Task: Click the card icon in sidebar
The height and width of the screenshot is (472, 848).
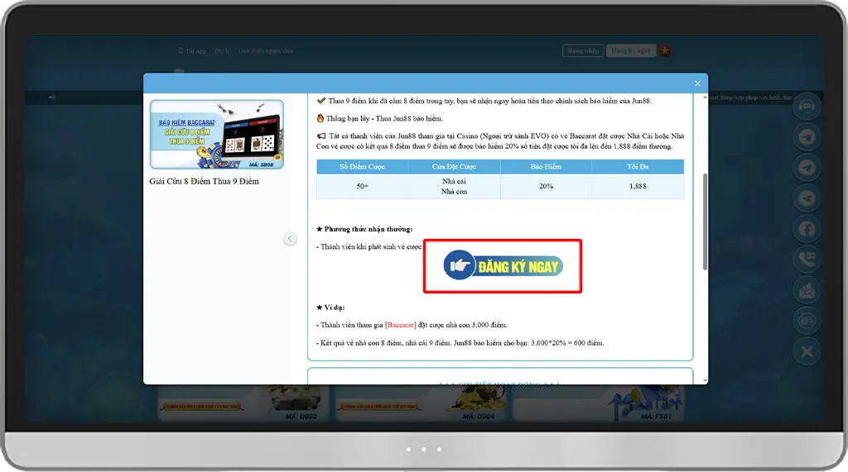Action: coord(807,321)
